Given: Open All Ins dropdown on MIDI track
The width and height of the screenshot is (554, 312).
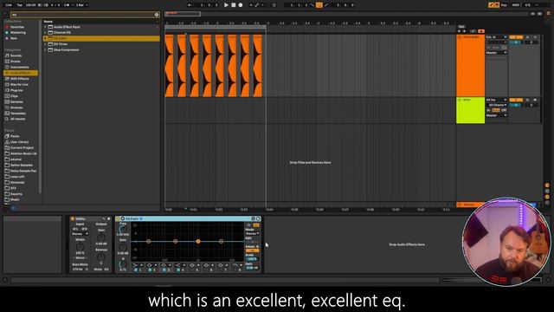Looking at the screenshot, I should tap(496, 101).
